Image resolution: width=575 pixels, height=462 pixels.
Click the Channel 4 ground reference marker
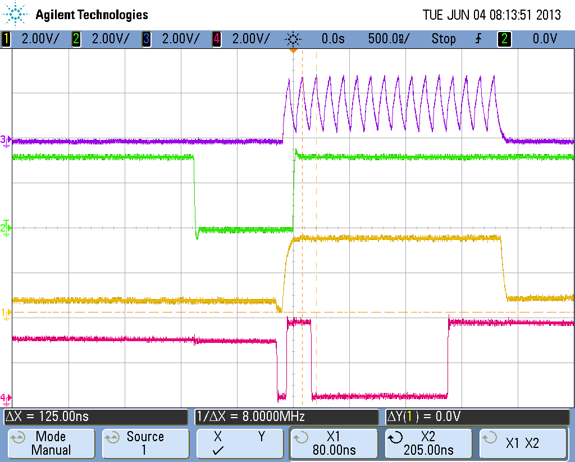click(5, 396)
